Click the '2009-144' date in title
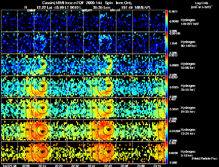Viewport: 219px width, 167px height. click(x=94, y=3)
